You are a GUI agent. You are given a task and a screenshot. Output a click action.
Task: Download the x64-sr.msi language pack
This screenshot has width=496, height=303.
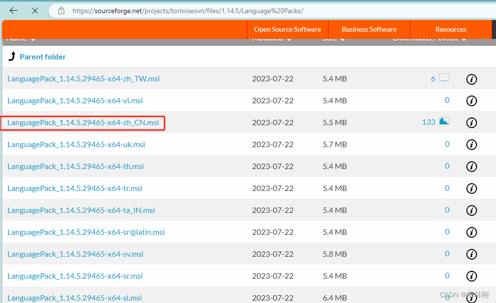click(75, 276)
